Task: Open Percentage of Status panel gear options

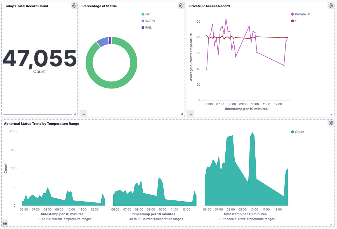Action: (x=181, y=5)
